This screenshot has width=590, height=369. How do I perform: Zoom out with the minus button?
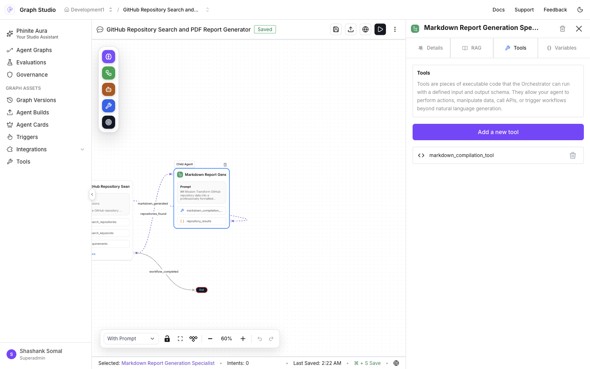(210, 339)
